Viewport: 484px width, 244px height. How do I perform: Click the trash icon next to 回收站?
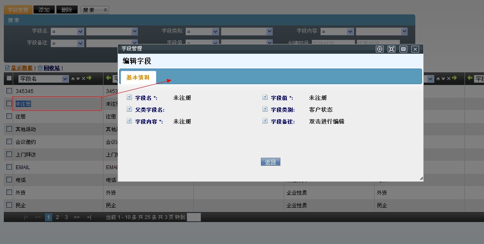coord(40,68)
